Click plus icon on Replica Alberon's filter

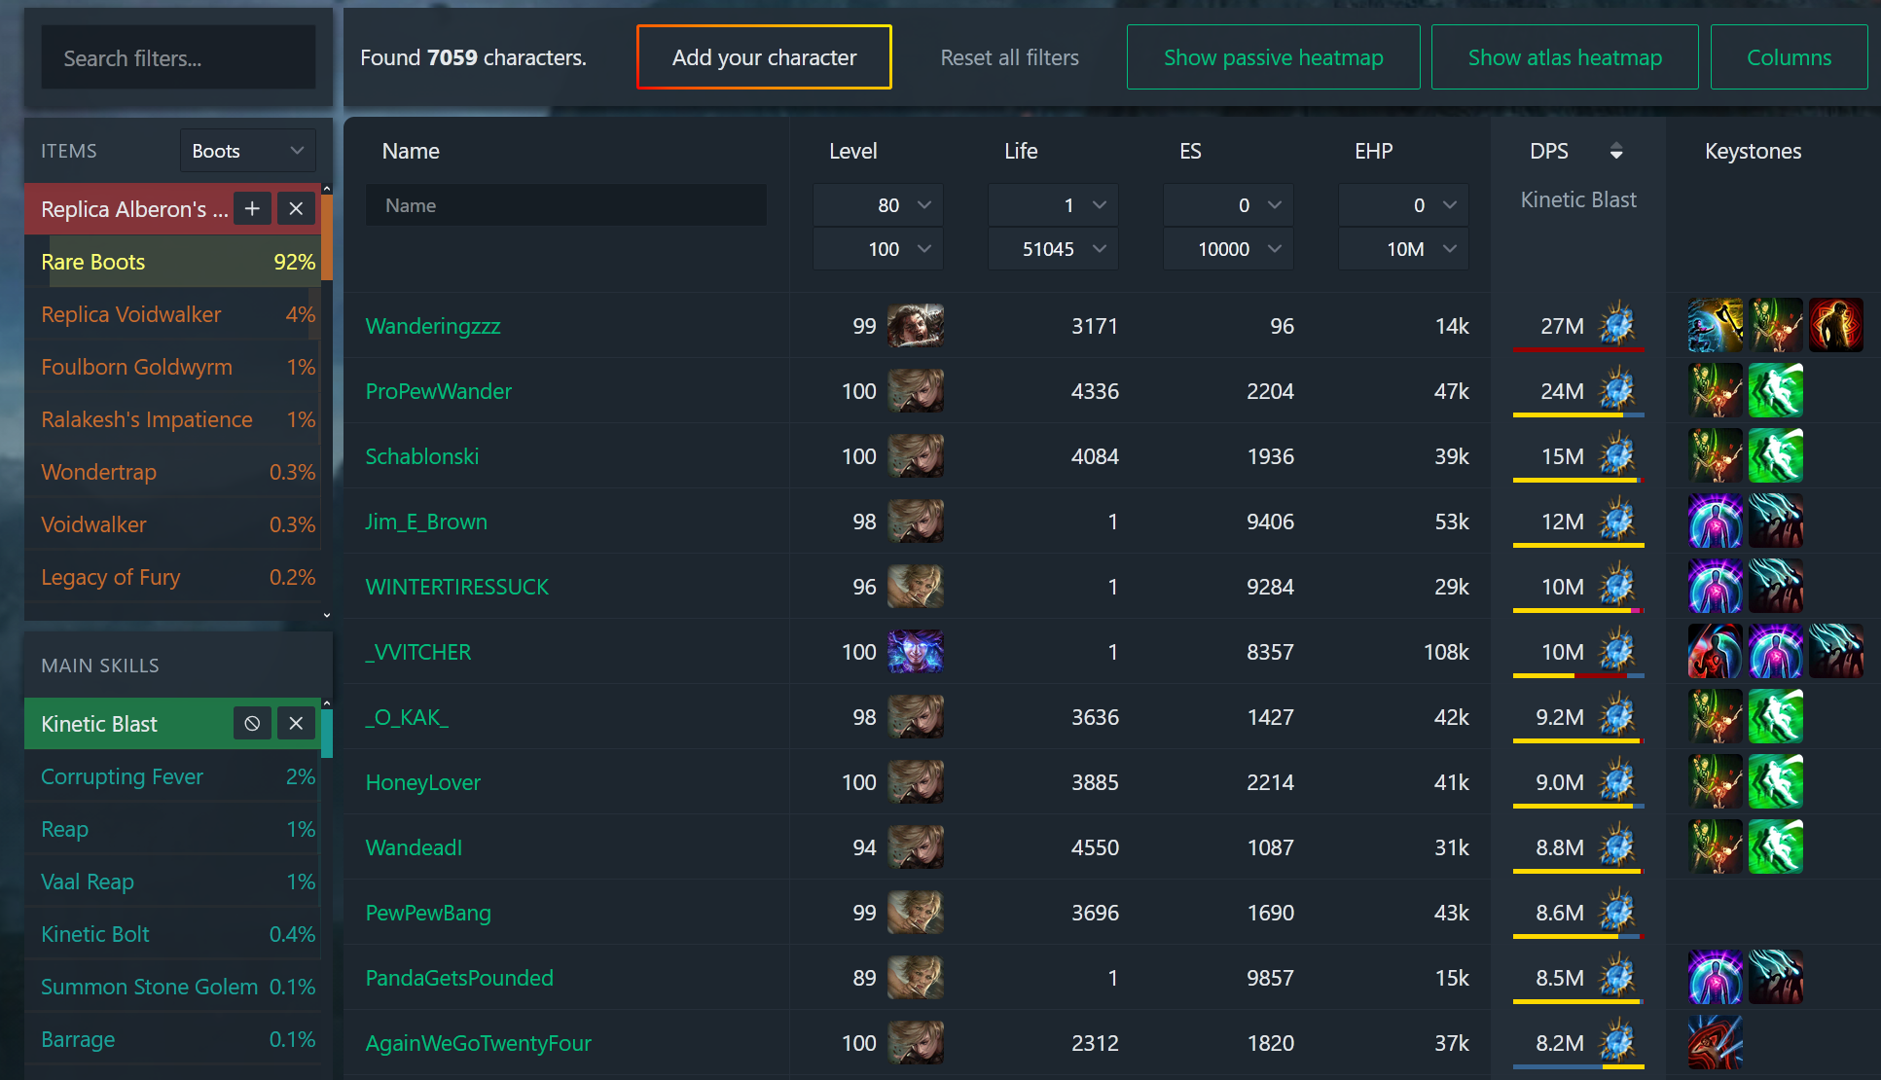click(252, 209)
